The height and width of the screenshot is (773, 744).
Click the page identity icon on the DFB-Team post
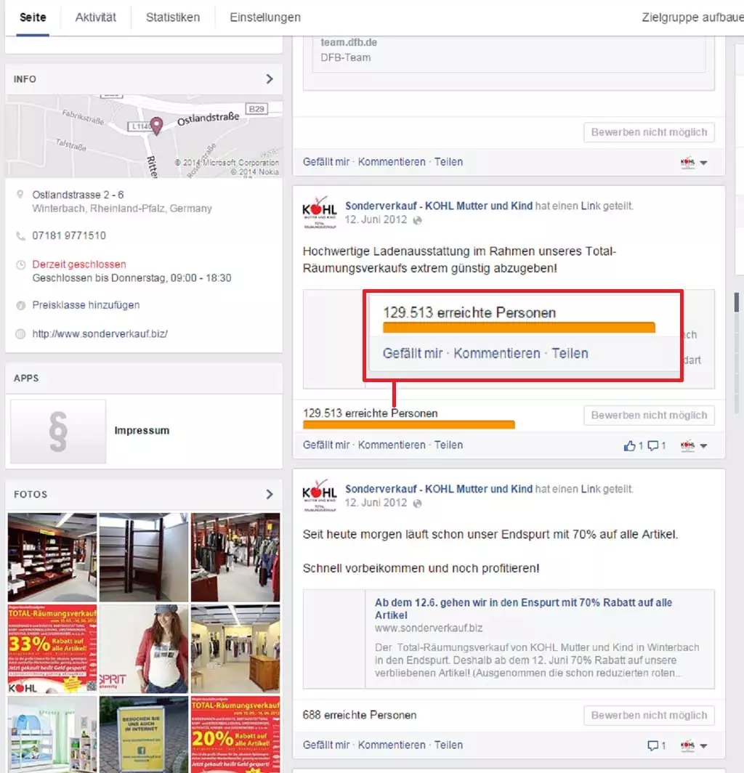[687, 162]
